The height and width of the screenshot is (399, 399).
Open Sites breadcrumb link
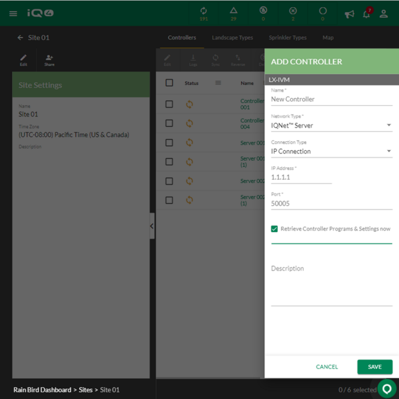85,390
